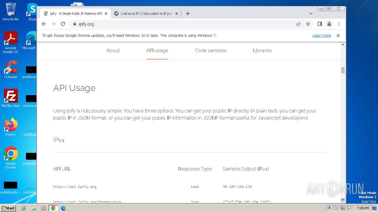The height and width of the screenshot is (212, 378).
Task: Reload the ipify.org page
Action: 63,24
